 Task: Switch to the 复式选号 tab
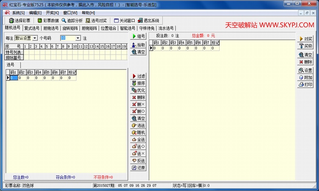pos(31,28)
